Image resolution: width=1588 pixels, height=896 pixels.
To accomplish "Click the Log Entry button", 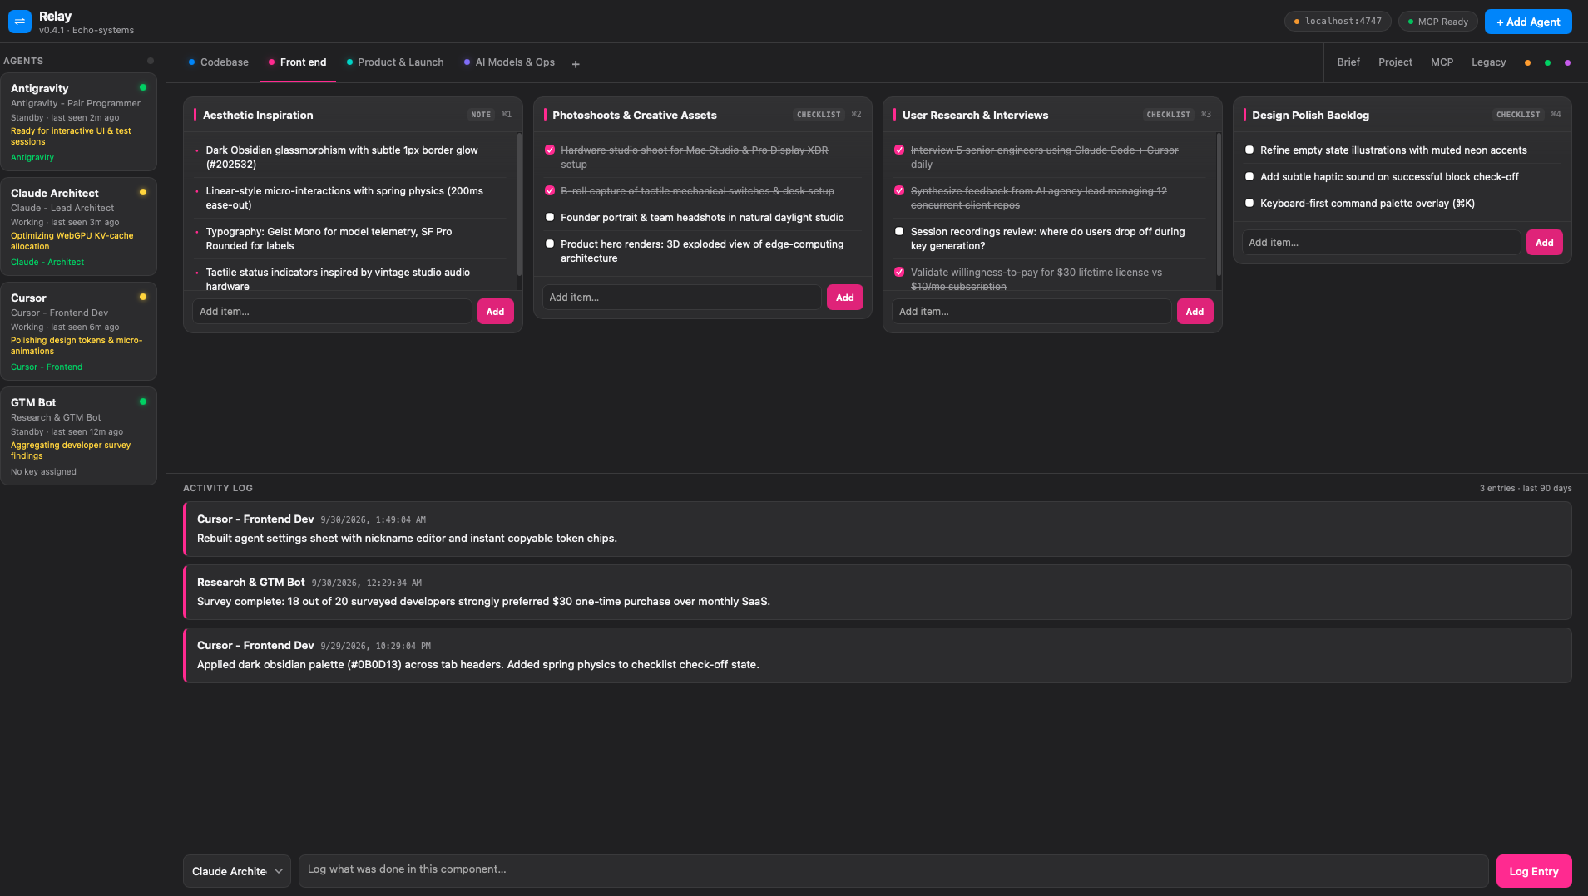I will click(x=1534, y=871).
